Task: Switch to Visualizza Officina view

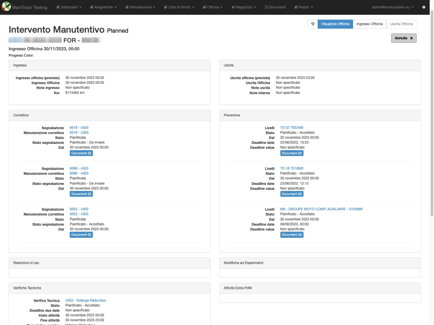Action: pyautogui.click(x=335, y=24)
